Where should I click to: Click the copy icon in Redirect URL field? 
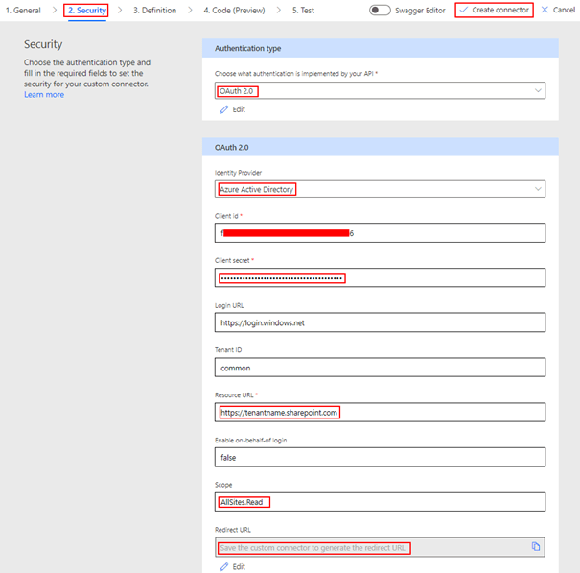[536, 547]
